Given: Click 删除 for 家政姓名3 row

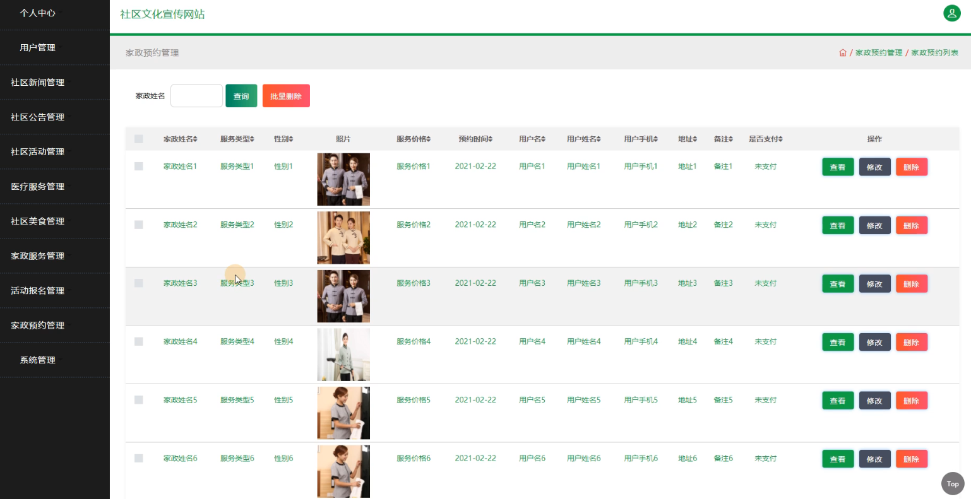Looking at the screenshot, I should coord(911,284).
